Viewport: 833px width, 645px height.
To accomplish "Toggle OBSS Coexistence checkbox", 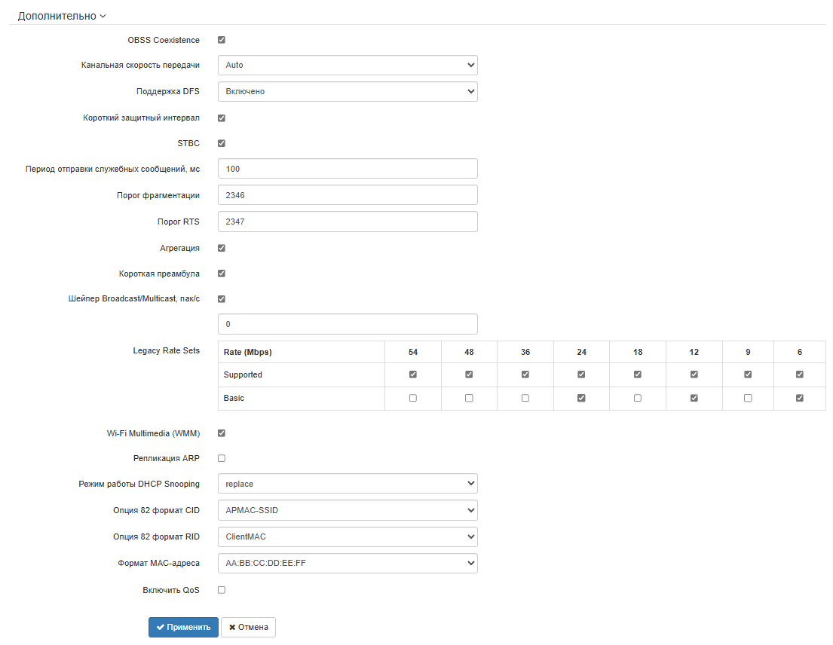I will [222, 40].
